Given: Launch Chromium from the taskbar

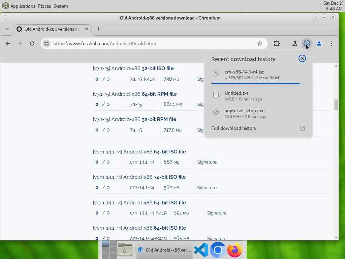Looking at the screenshot, I should coord(218,250).
